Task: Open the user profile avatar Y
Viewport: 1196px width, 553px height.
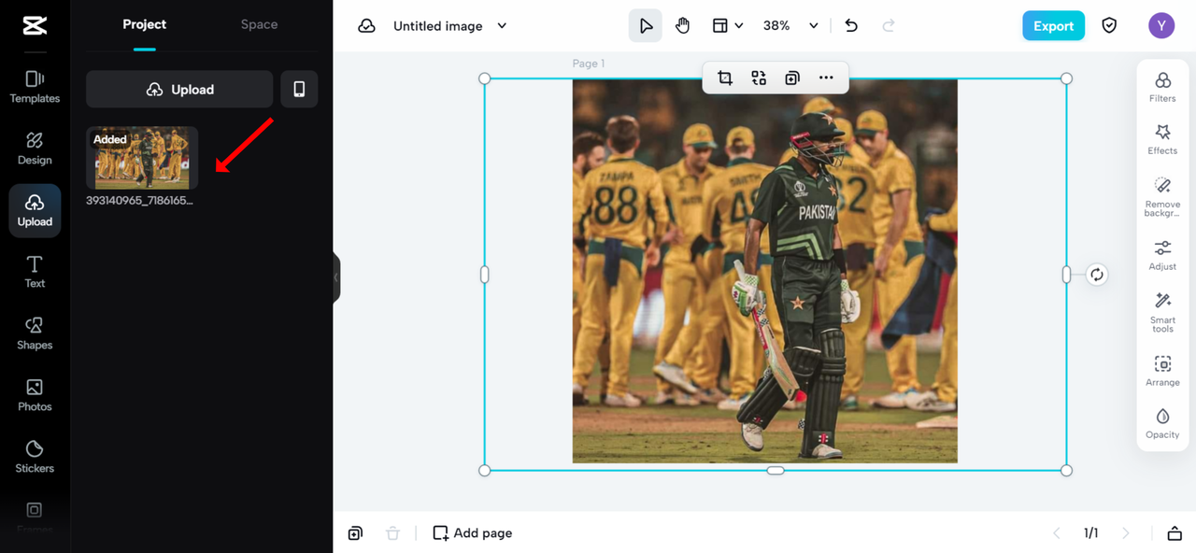Action: [1161, 26]
